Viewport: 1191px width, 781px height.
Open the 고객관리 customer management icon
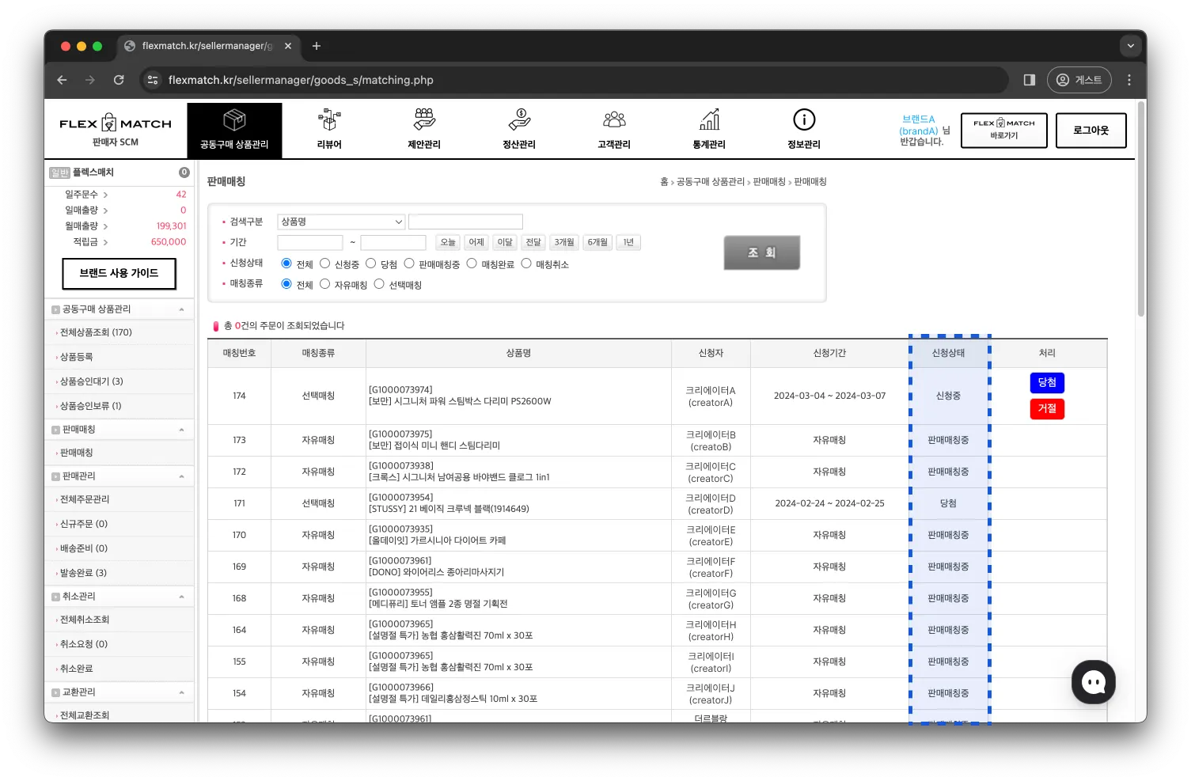click(x=614, y=120)
